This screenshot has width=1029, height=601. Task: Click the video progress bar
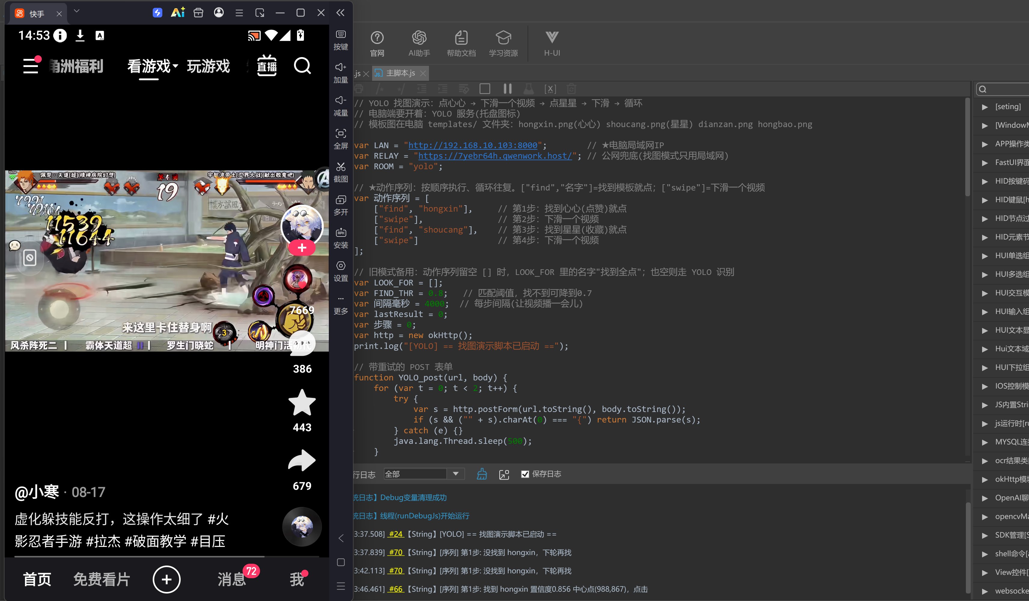[x=167, y=556]
